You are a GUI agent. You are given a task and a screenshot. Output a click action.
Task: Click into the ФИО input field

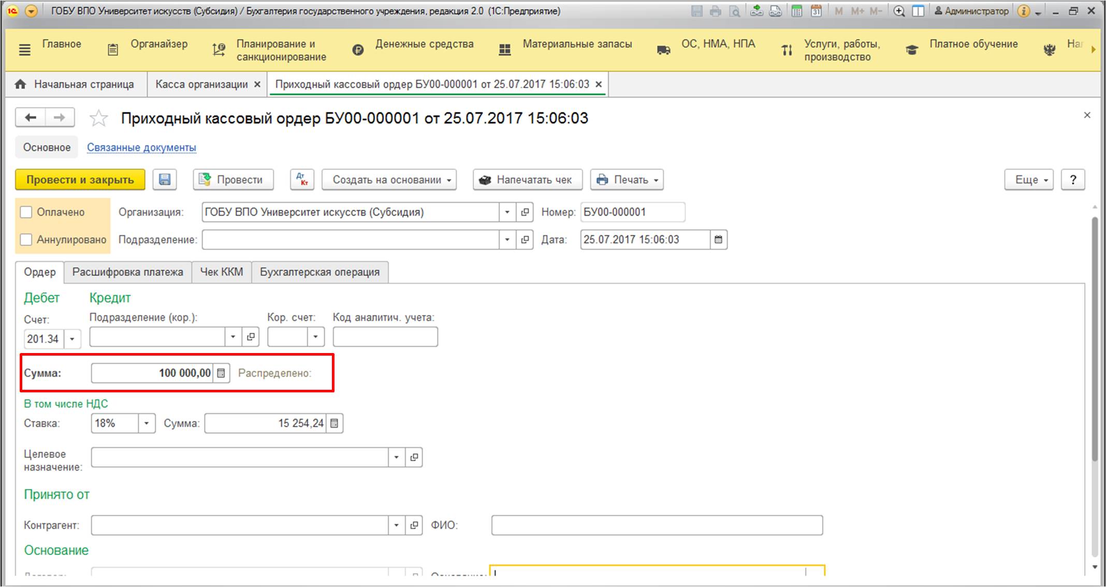tap(657, 525)
